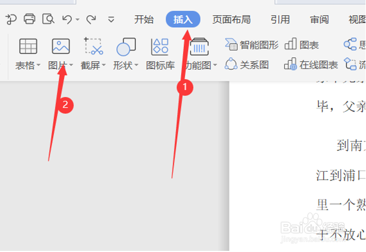
Task: Open the Undo history dropdown arrow
Action: 77,20
